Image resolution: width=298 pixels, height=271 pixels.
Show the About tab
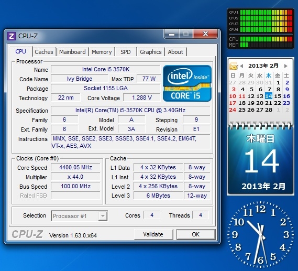175,52
